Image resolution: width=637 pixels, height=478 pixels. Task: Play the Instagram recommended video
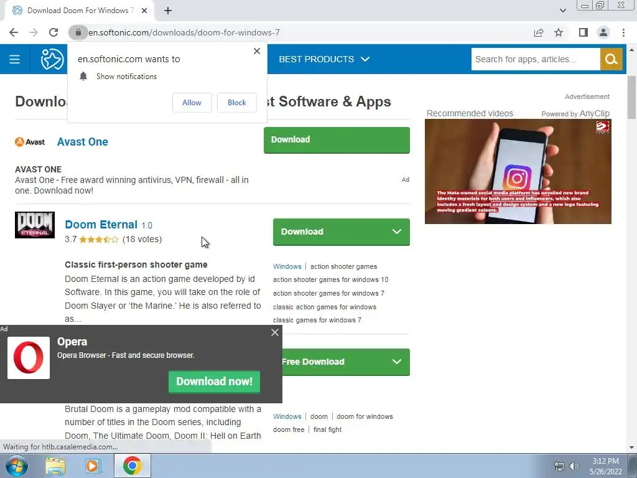[x=518, y=172]
